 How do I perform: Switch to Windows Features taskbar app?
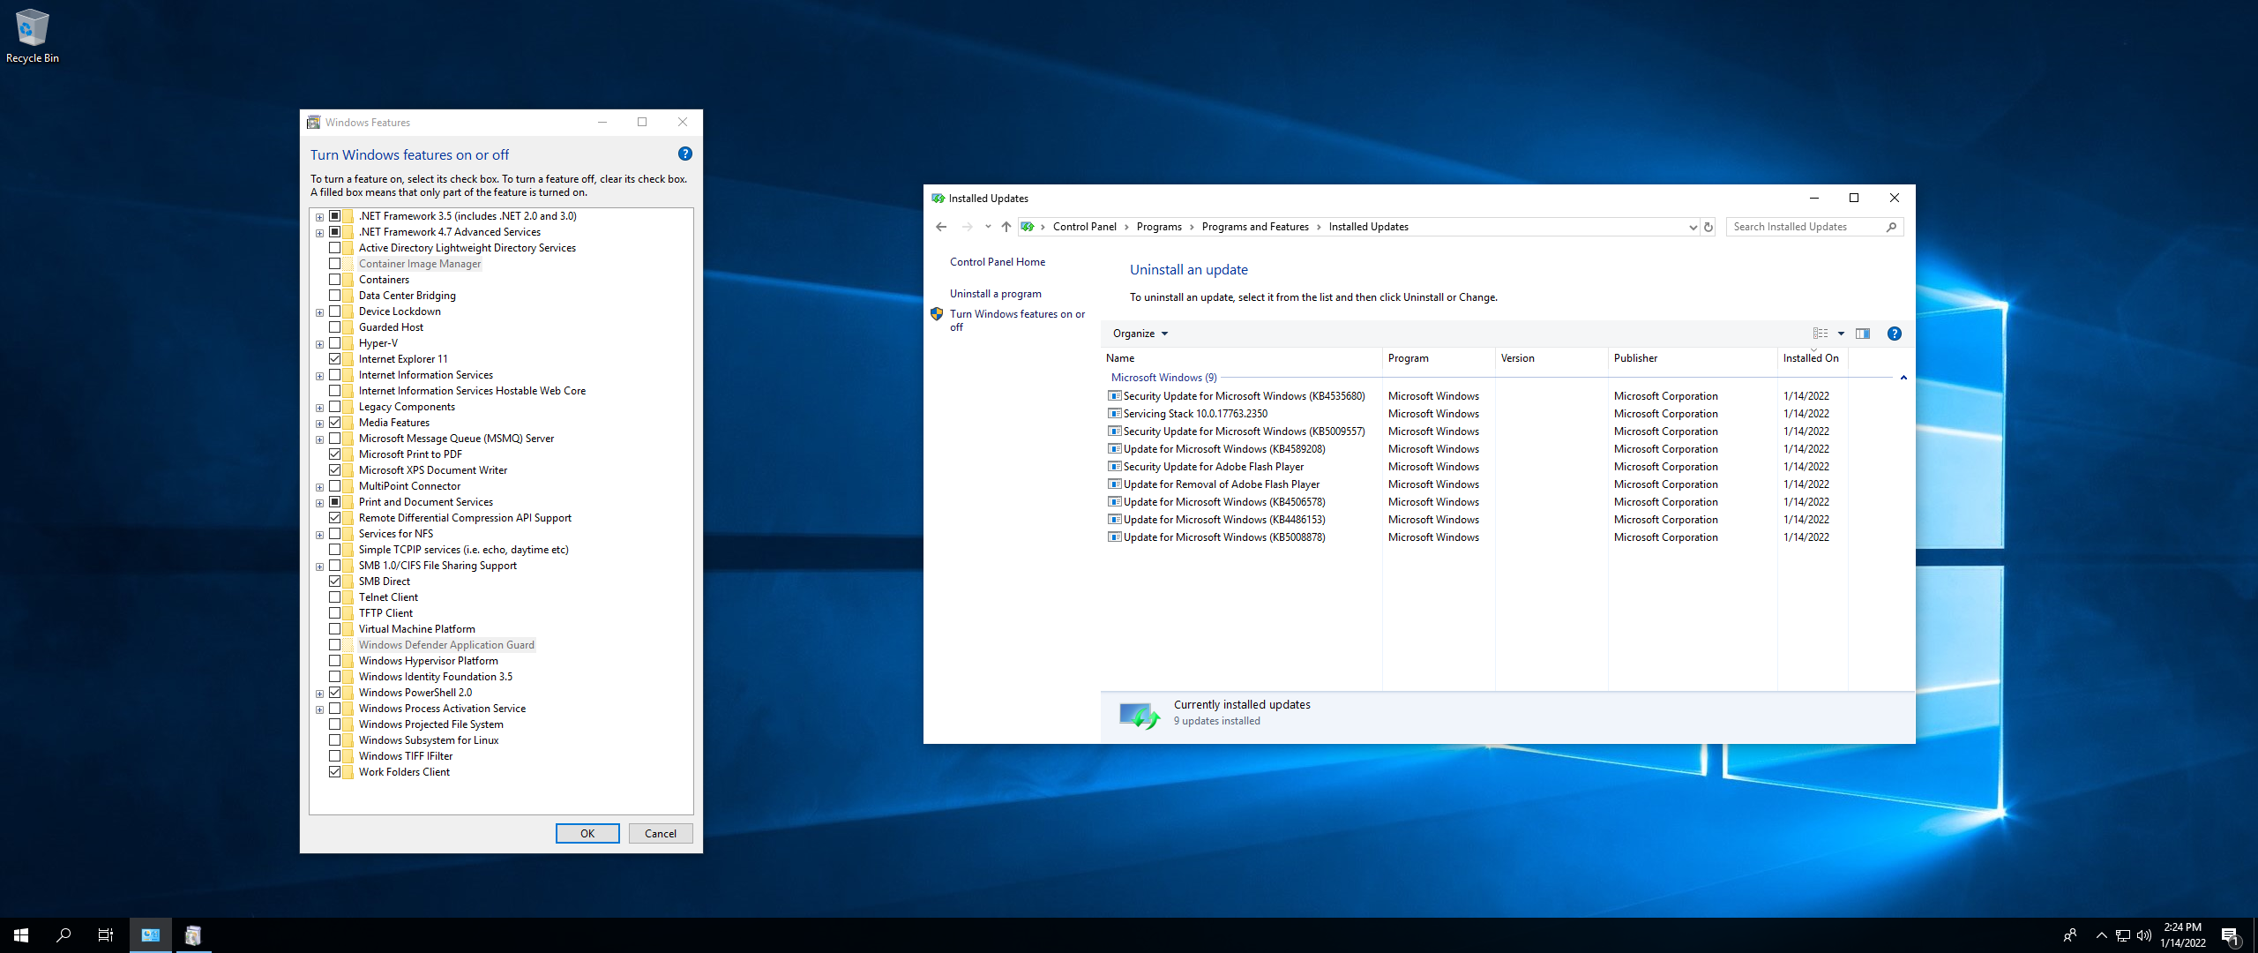click(193, 935)
